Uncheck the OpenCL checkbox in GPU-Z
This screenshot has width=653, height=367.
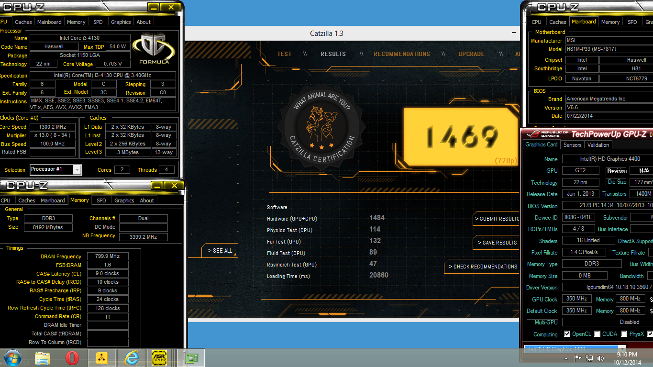(x=567, y=334)
